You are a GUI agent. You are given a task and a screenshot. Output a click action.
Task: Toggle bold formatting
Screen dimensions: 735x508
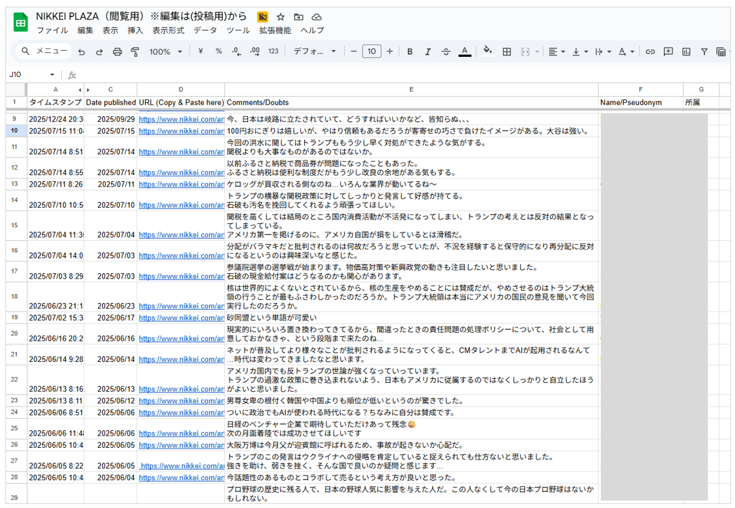(410, 51)
